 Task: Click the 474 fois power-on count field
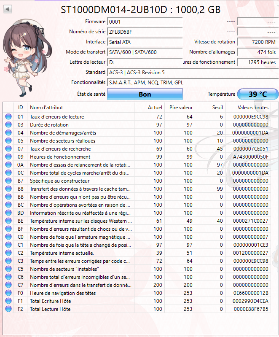pyautogui.click(x=258, y=52)
